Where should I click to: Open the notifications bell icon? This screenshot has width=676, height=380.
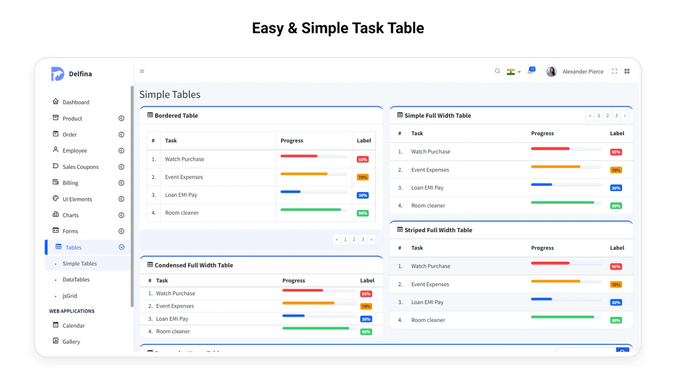tap(531, 71)
